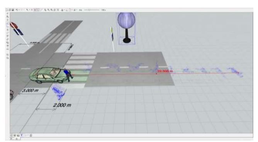Click the 2.000 m dimension label

pyautogui.click(x=62, y=105)
